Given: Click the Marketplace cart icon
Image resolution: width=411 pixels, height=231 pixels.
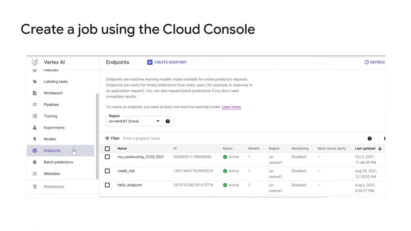Looking at the screenshot, I should (x=35, y=186).
